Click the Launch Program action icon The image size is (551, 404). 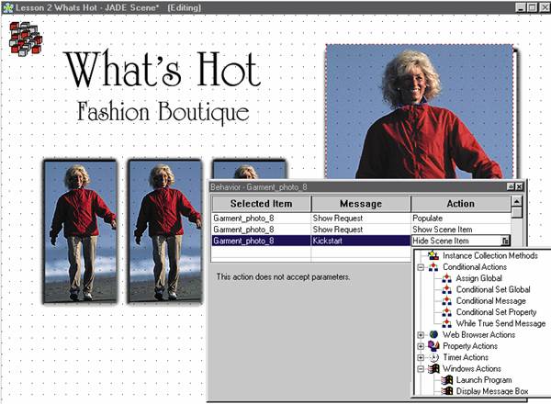pos(447,380)
